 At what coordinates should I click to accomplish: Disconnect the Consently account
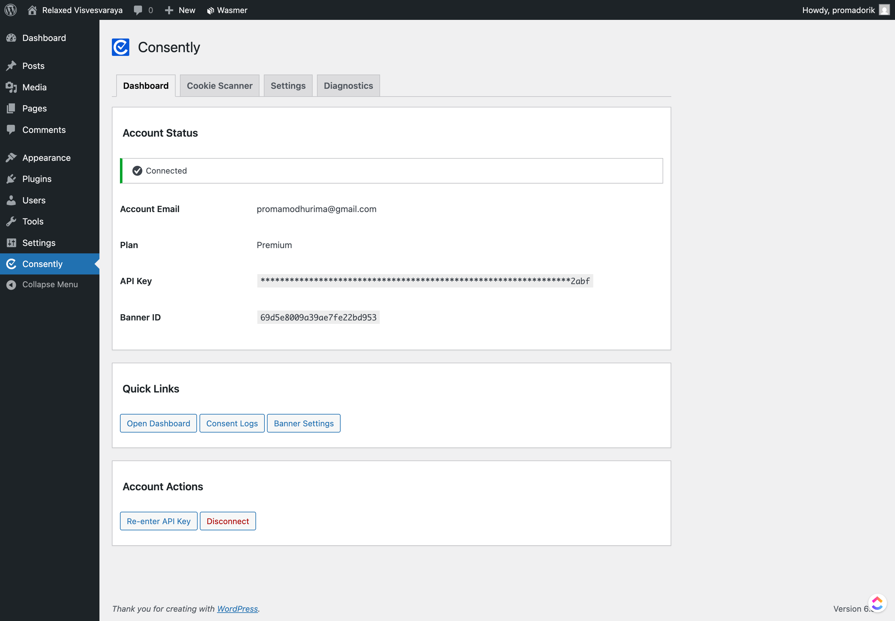click(x=227, y=521)
